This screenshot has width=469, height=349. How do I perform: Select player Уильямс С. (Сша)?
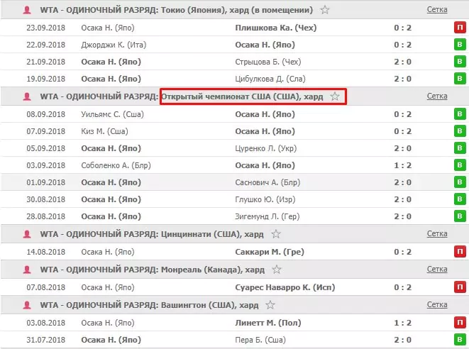113,114
